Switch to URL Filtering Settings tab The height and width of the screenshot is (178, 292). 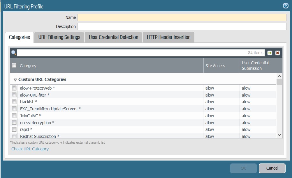[x=59, y=37]
